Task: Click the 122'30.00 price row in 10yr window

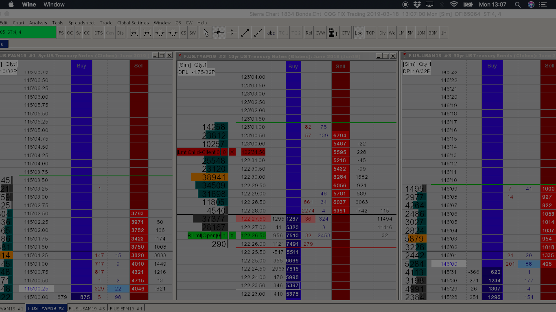Action: tap(253, 177)
